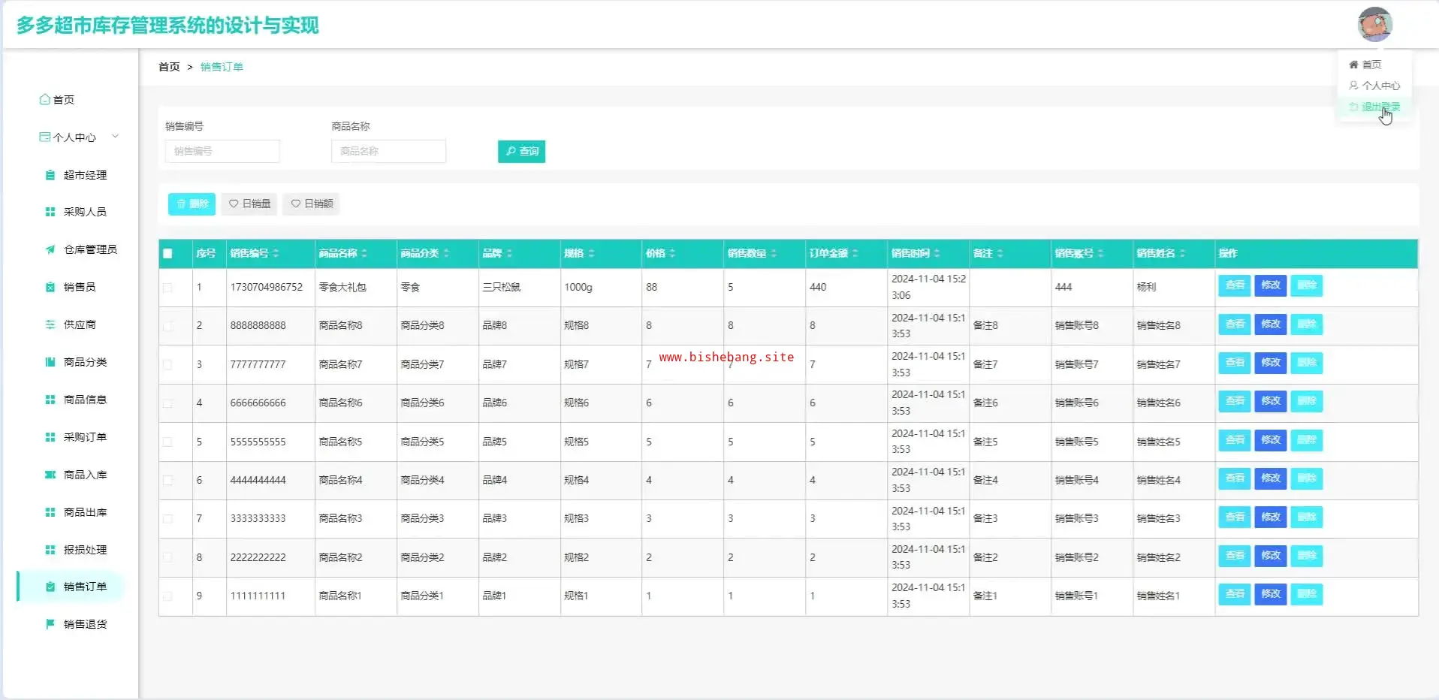1439x700 pixels.
Task: Open 采购订单 from the sidebar menu
Action: [85, 437]
